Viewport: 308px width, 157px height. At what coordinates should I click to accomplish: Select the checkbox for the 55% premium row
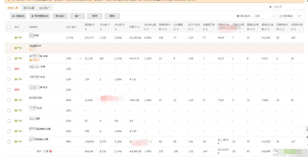tap(9, 142)
